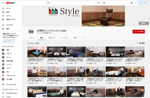Image resolution: width=150 pixels, height=98 pixels.
Task: Activate voice search microphone
Action: [104, 3]
